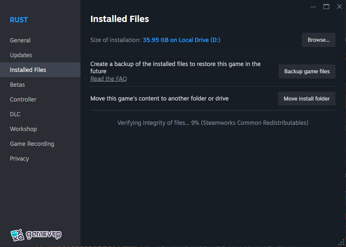Close the properties window
This screenshot has width=346, height=247.
click(339, 7)
